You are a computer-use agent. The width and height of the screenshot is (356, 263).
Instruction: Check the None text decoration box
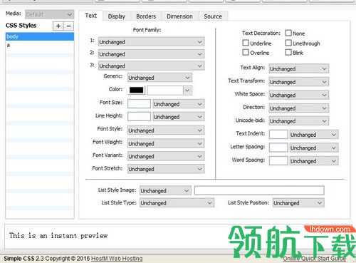tap(288, 33)
